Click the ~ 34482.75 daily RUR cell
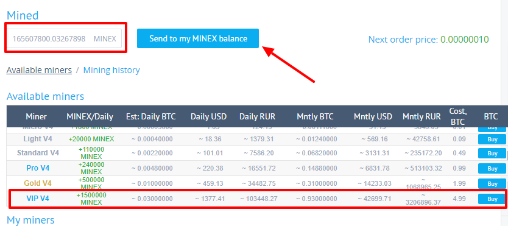Screen dimensions: 508x226 258,183
